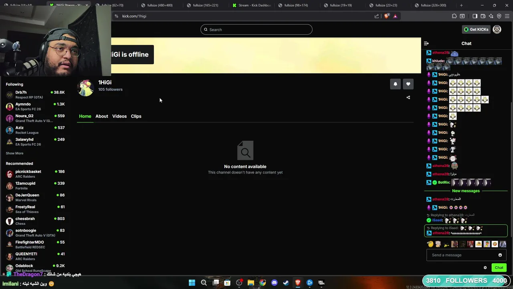Screen dimensions: 513x289
Task: Switch to fullsize (326×300) browser tab
Action: tap(434, 5)
